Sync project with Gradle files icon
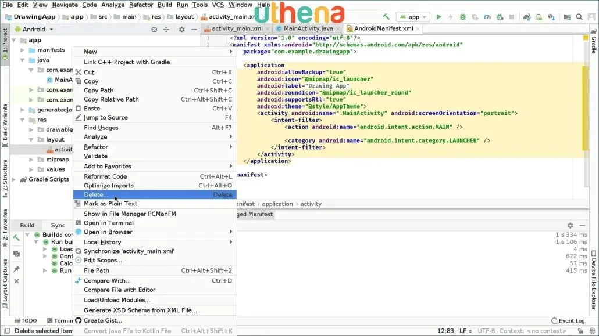 [527, 17]
